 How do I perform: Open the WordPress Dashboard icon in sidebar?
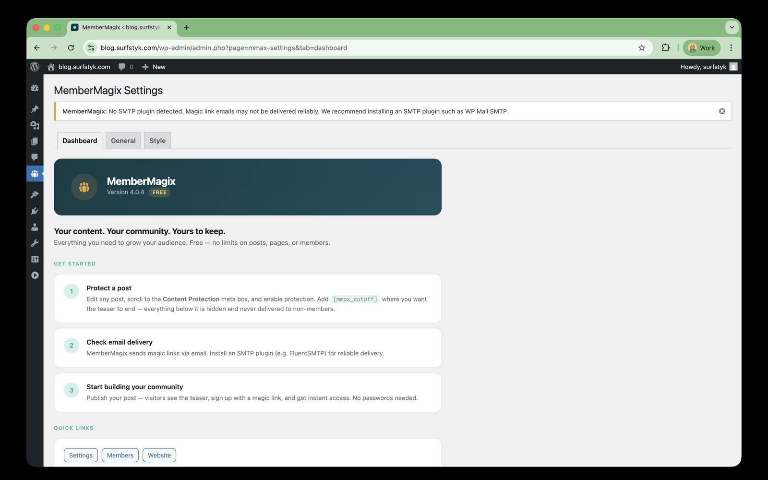(x=35, y=88)
